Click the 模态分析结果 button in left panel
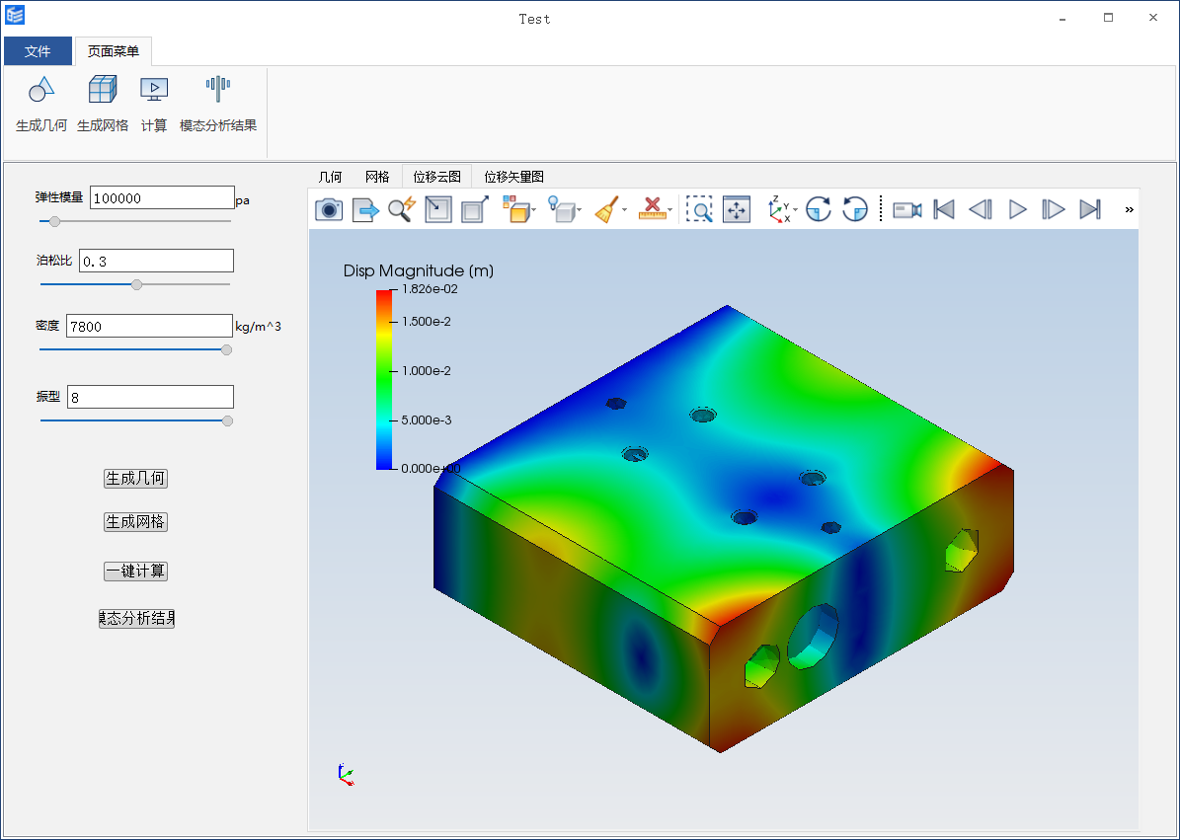The height and width of the screenshot is (840, 1180). click(136, 618)
